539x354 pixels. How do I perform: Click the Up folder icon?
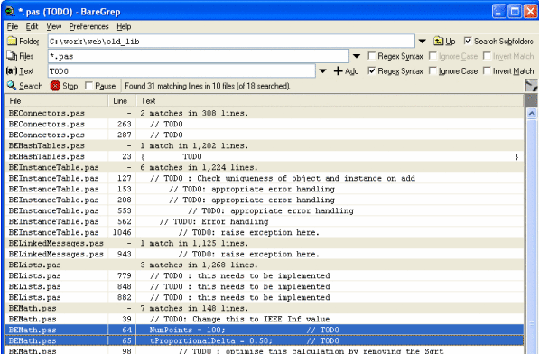click(x=438, y=42)
